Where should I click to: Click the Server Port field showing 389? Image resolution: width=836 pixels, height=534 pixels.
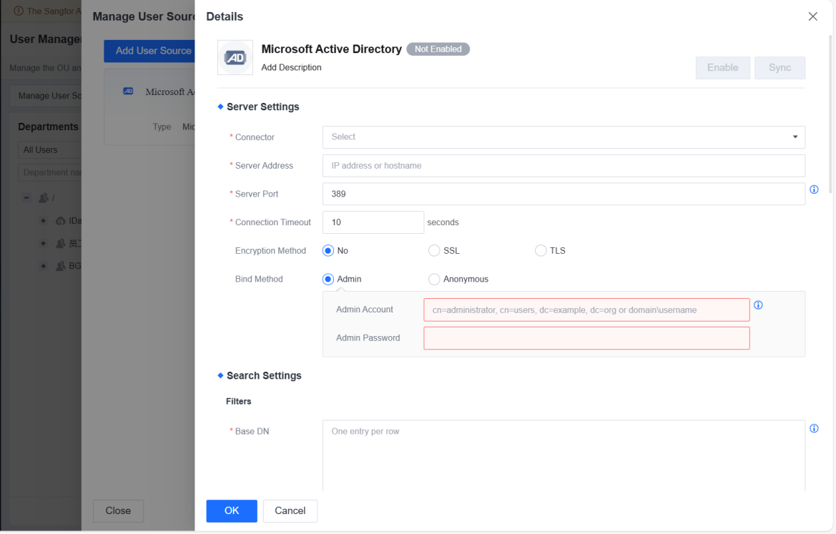564,194
